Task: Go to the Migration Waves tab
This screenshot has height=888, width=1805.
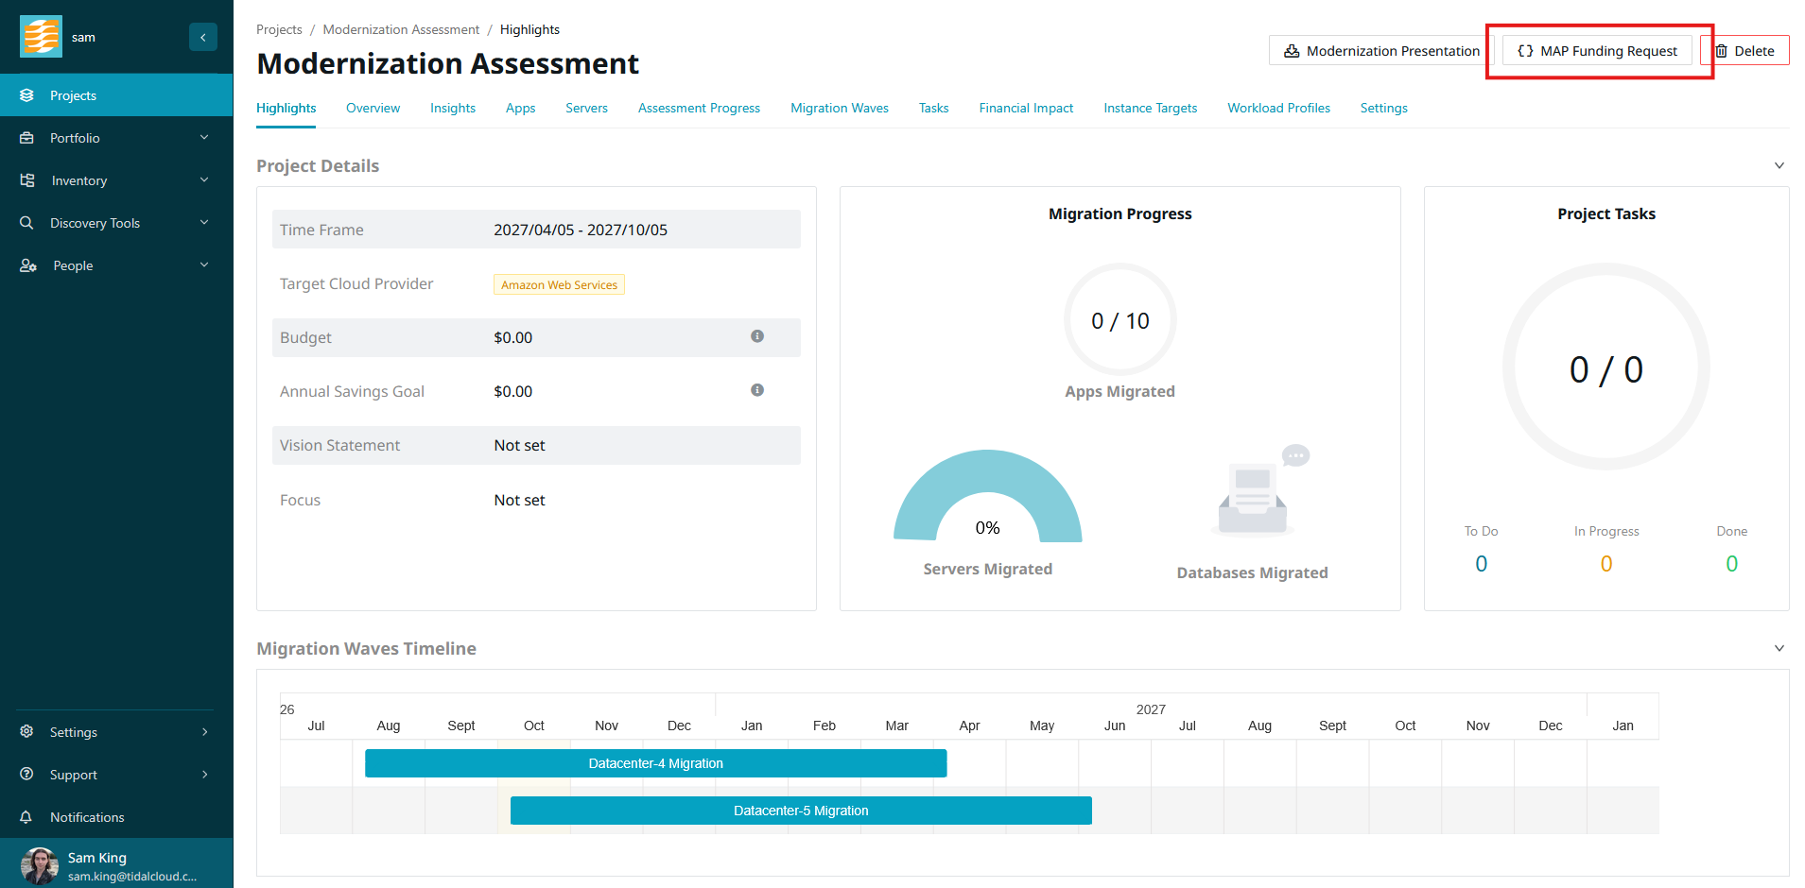Action: click(x=840, y=109)
